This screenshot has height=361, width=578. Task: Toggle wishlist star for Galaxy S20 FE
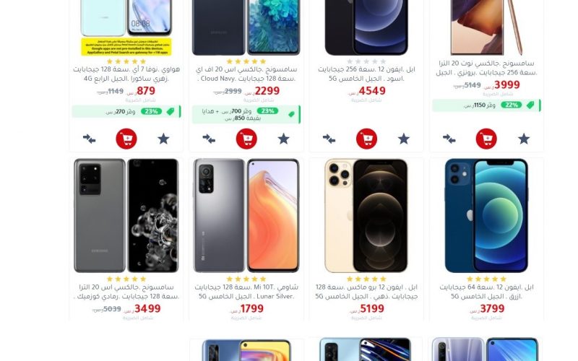pyautogui.click(x=283, y=139)
